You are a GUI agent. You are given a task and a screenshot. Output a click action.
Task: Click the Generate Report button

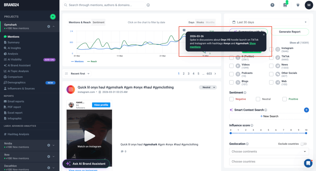click(289, 32)
